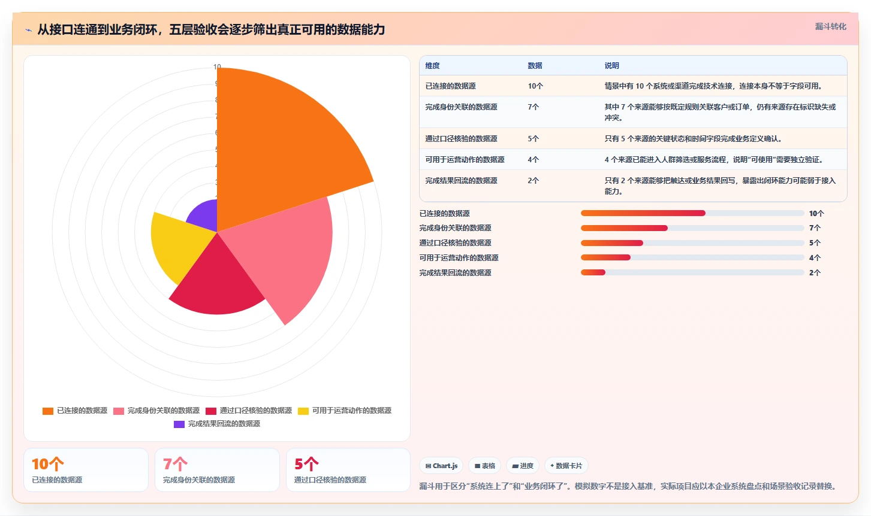Click the 可用于运营动作的数据源 progress bar
The width and height of the screenshot is (871, 516).
[692, 257]
